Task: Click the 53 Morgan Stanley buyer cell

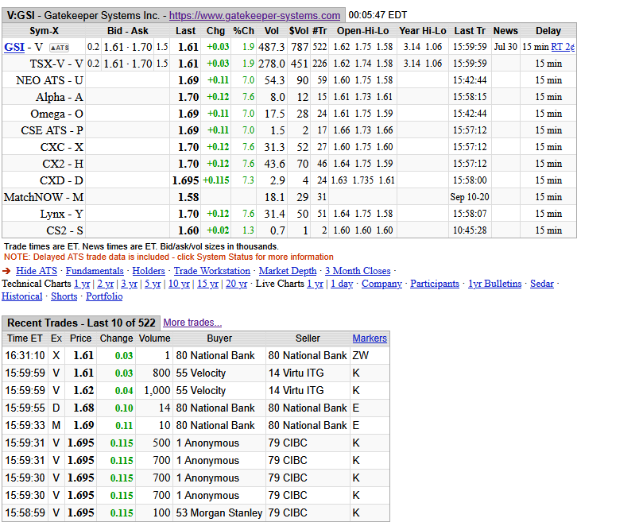Action: click(219, 512)
